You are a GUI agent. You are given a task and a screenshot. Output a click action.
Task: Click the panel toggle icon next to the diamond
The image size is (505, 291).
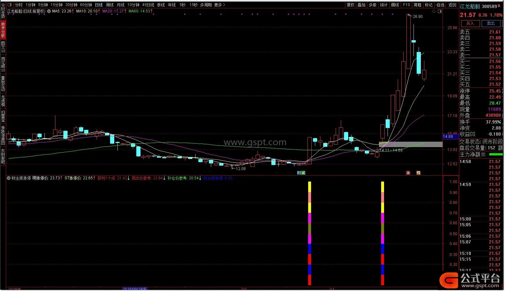pos(440,11)
